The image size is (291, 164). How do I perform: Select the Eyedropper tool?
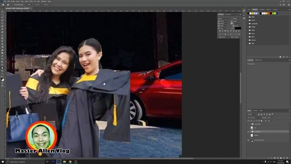point(2,29)
